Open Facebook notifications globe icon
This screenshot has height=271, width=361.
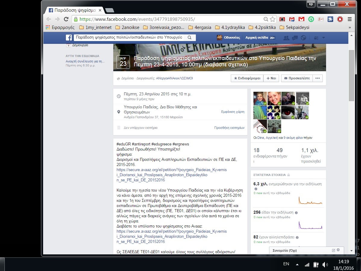(x=303, y=38)
